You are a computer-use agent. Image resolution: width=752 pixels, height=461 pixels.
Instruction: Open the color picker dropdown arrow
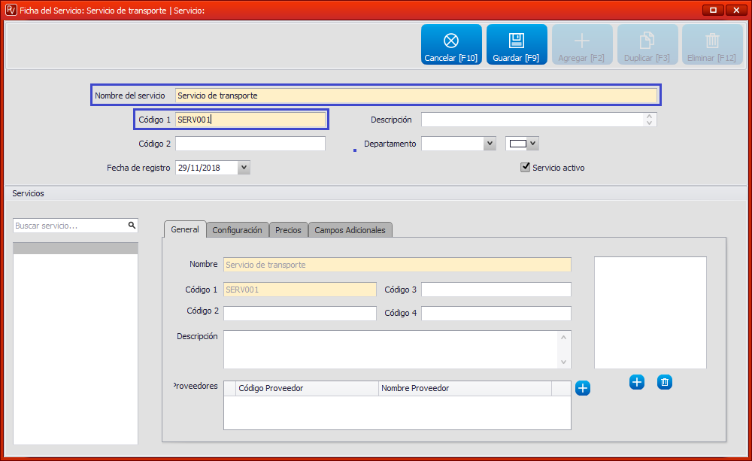pyautogui.click(x=533, y=143)
